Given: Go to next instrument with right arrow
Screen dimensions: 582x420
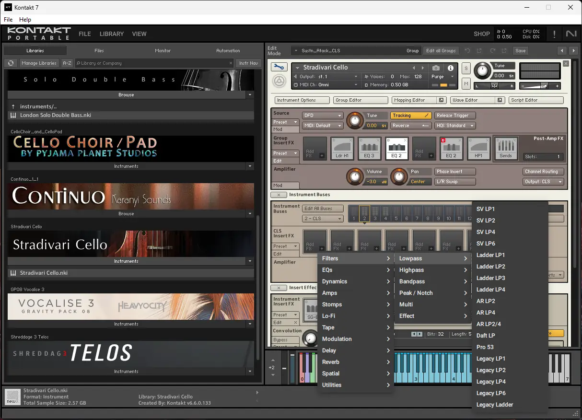Looking at the screenshot, I should tap(422, 68).
